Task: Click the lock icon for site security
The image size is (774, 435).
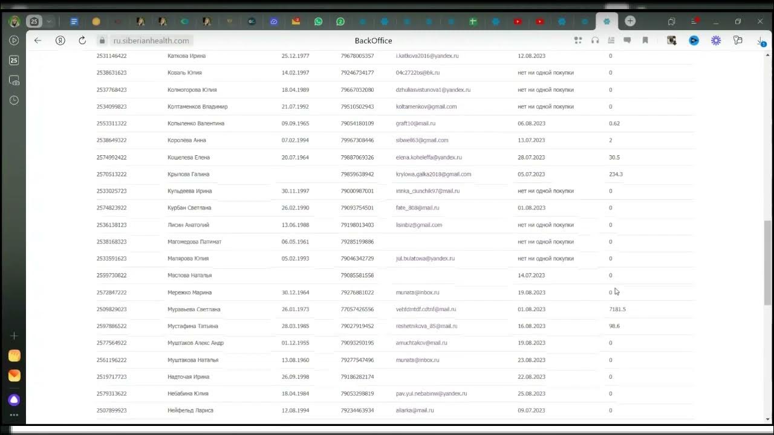Action: tap(102, 40)
